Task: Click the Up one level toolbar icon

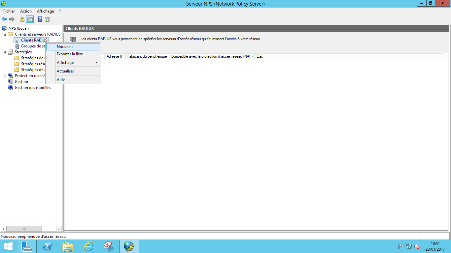Action: point(22,19)
